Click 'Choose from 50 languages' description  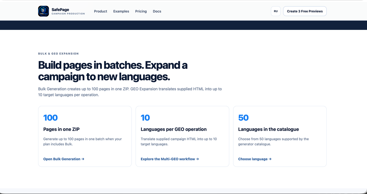click(273, 141)
